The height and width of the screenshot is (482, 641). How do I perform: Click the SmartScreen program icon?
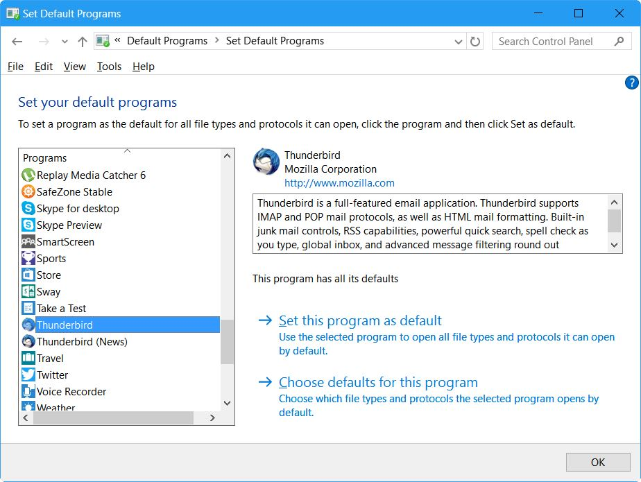(28, 241)
